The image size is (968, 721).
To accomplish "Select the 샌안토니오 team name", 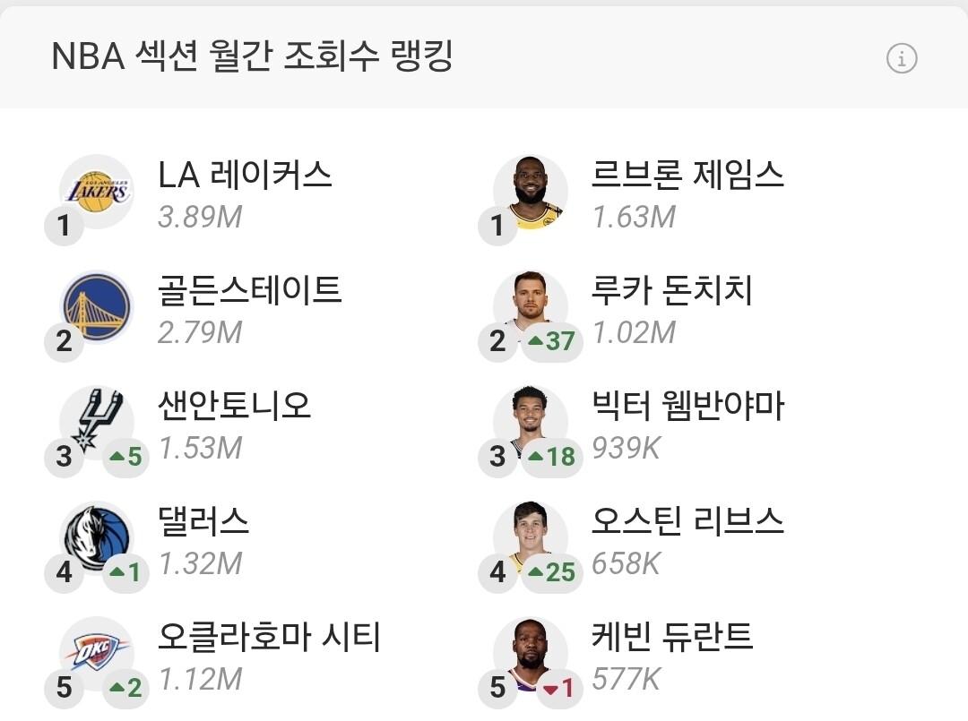I will click(x=235, y=406).
